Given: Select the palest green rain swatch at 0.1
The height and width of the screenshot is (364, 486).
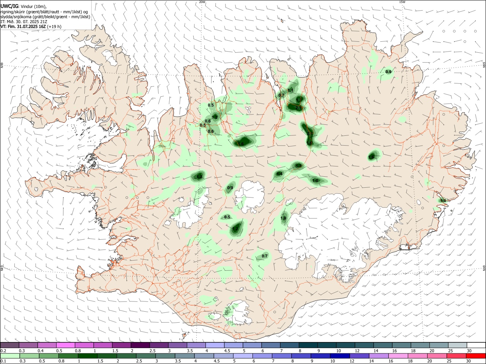Looking at the screenshot, I should point(10,356).
